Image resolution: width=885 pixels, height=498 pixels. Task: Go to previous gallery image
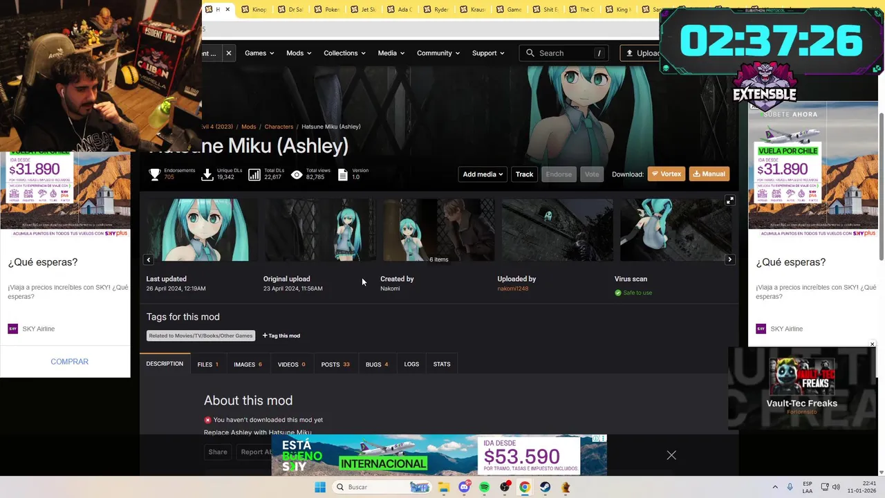point(149,259)
